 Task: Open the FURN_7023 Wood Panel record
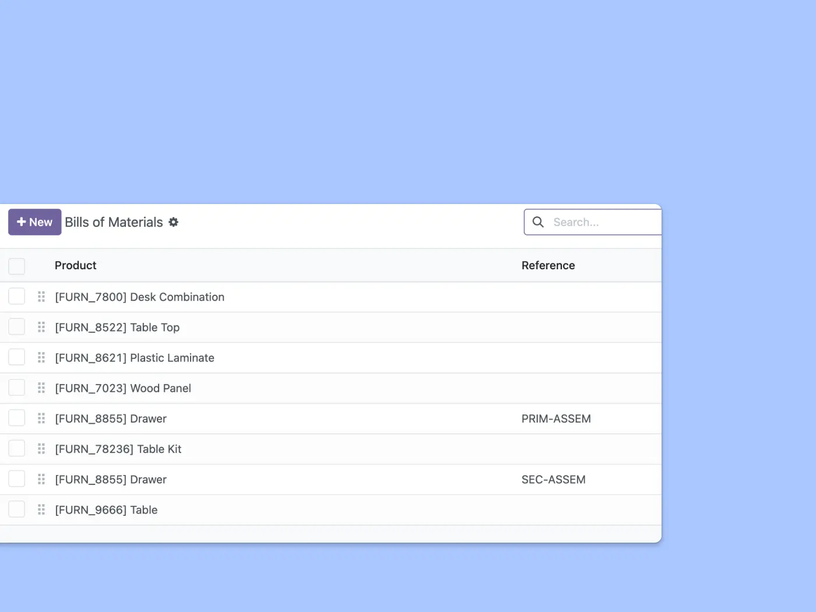pyautogui.click(x=123, y=388)
